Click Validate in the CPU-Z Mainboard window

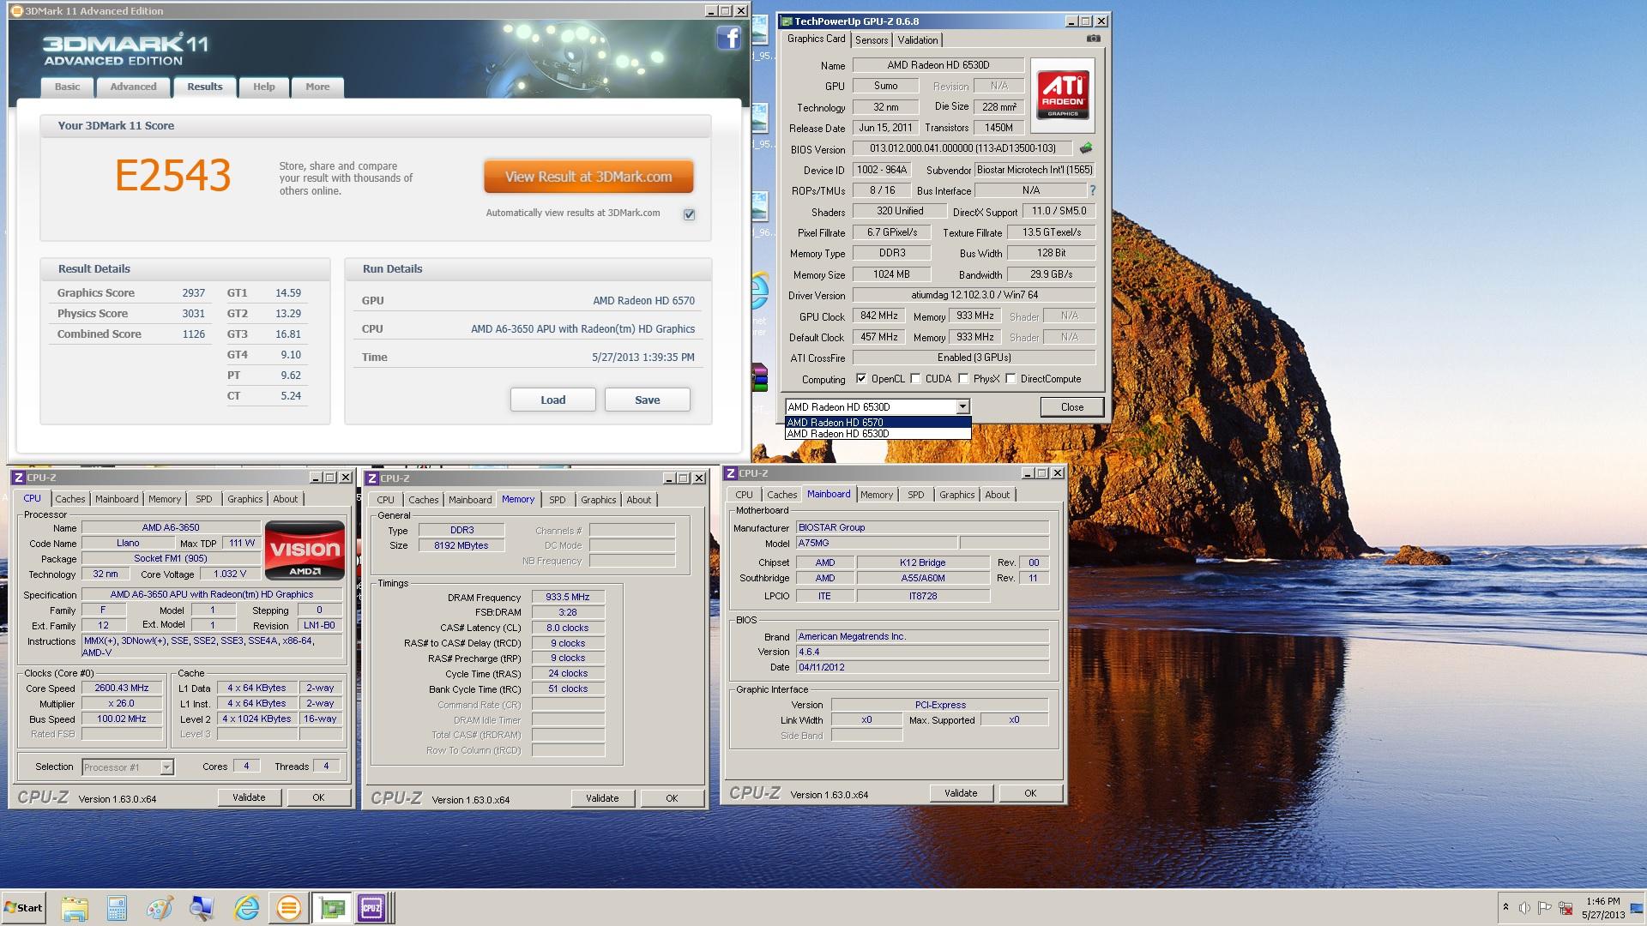pyautogui.click(x=961, y=793)
